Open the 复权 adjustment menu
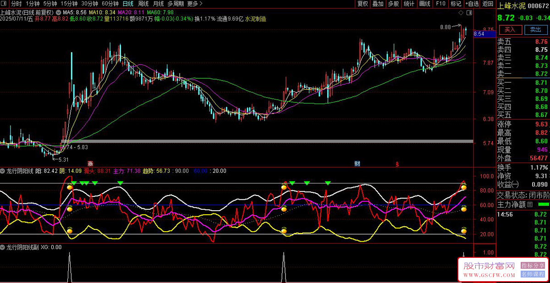This screenshot has height=283, width=550. (363, 4)
